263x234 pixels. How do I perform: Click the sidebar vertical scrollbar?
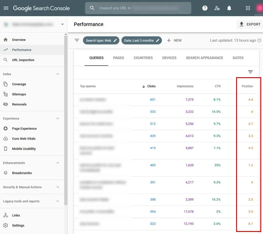click(65, 120)
